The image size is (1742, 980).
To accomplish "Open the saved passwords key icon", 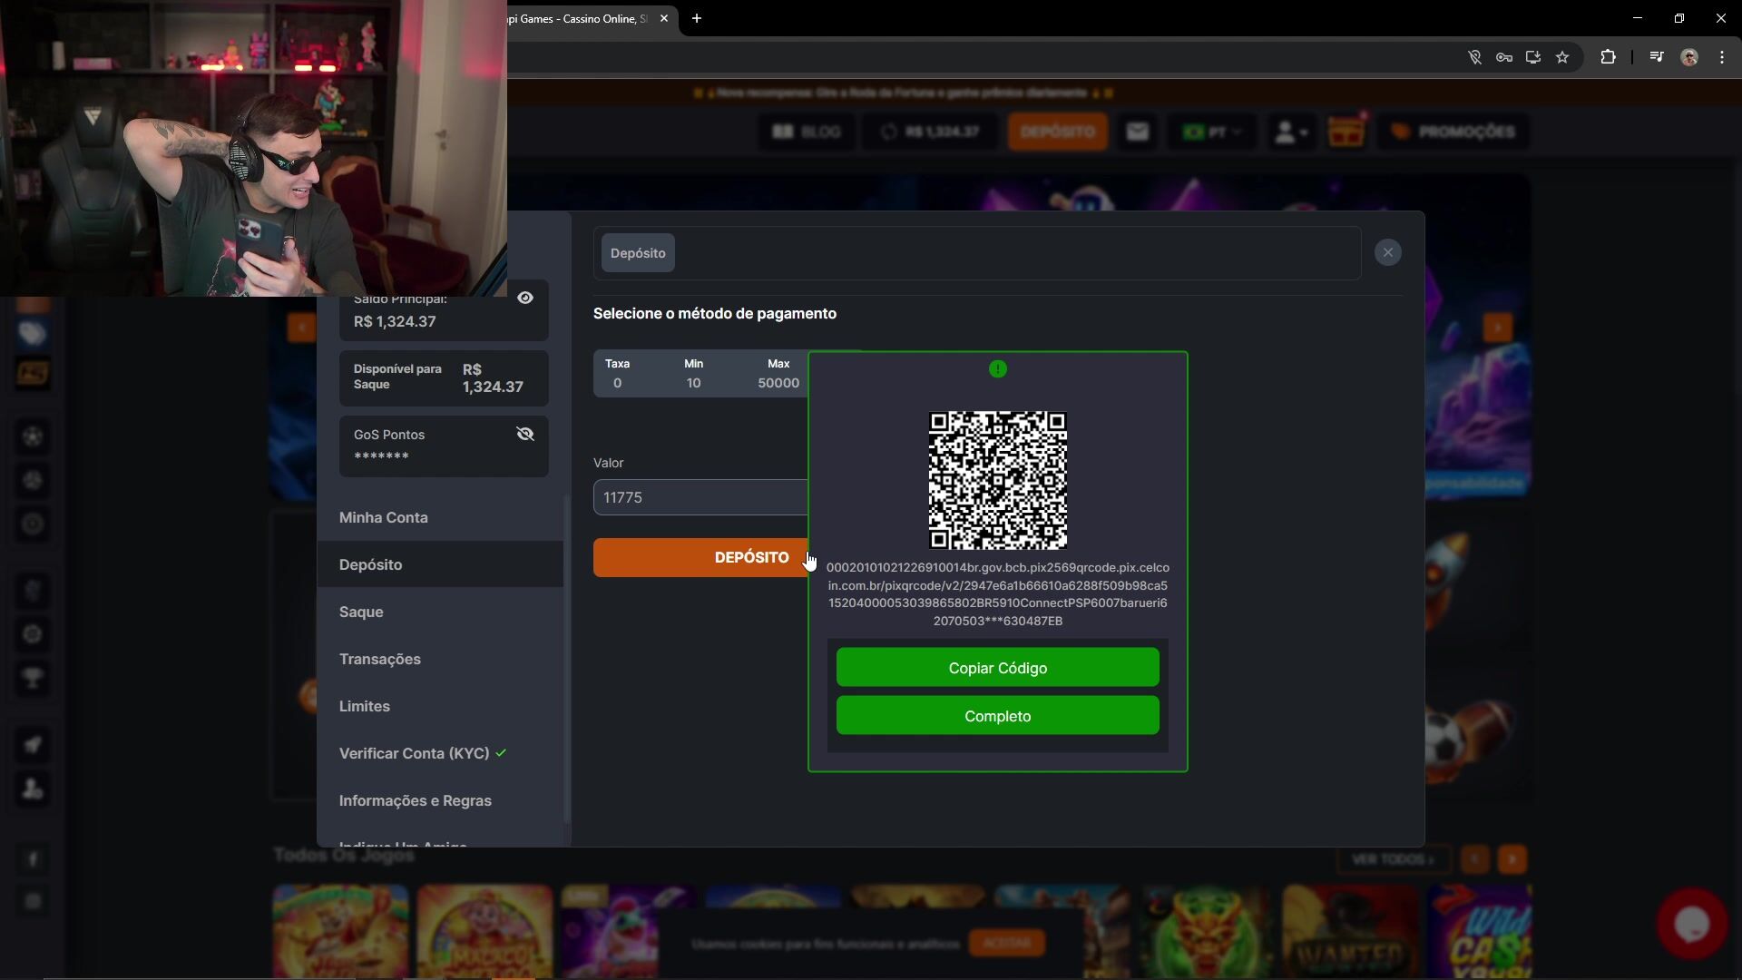I will coord(1504,57).
